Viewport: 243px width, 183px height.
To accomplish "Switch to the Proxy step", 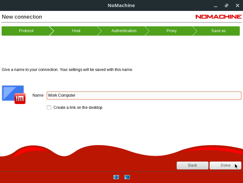I will (x=171, y=31).
